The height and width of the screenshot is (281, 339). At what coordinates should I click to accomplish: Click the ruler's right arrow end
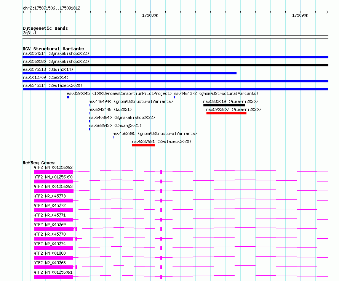(x=327, y=12)
